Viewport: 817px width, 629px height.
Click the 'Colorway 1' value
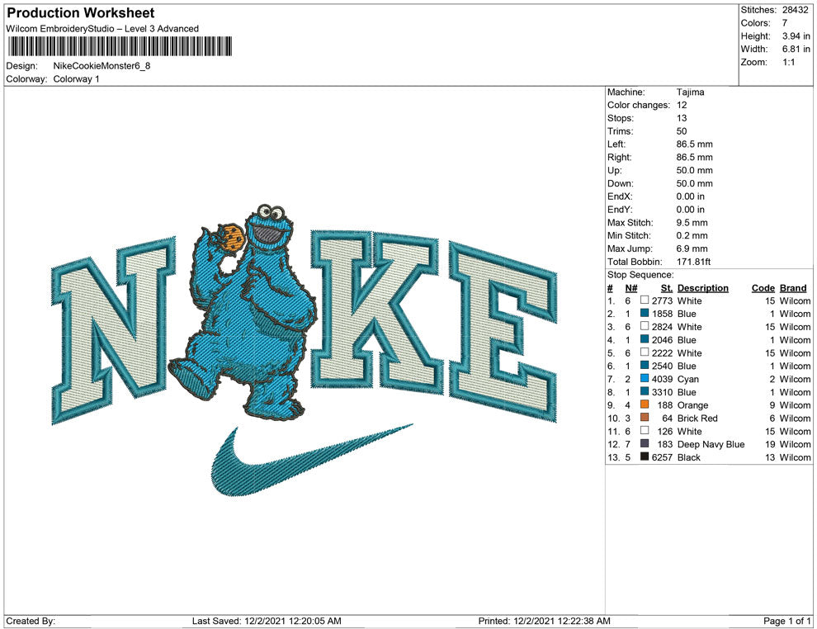76,78
